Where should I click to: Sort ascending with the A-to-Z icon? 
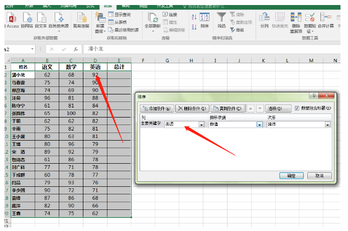click(194, 17)
